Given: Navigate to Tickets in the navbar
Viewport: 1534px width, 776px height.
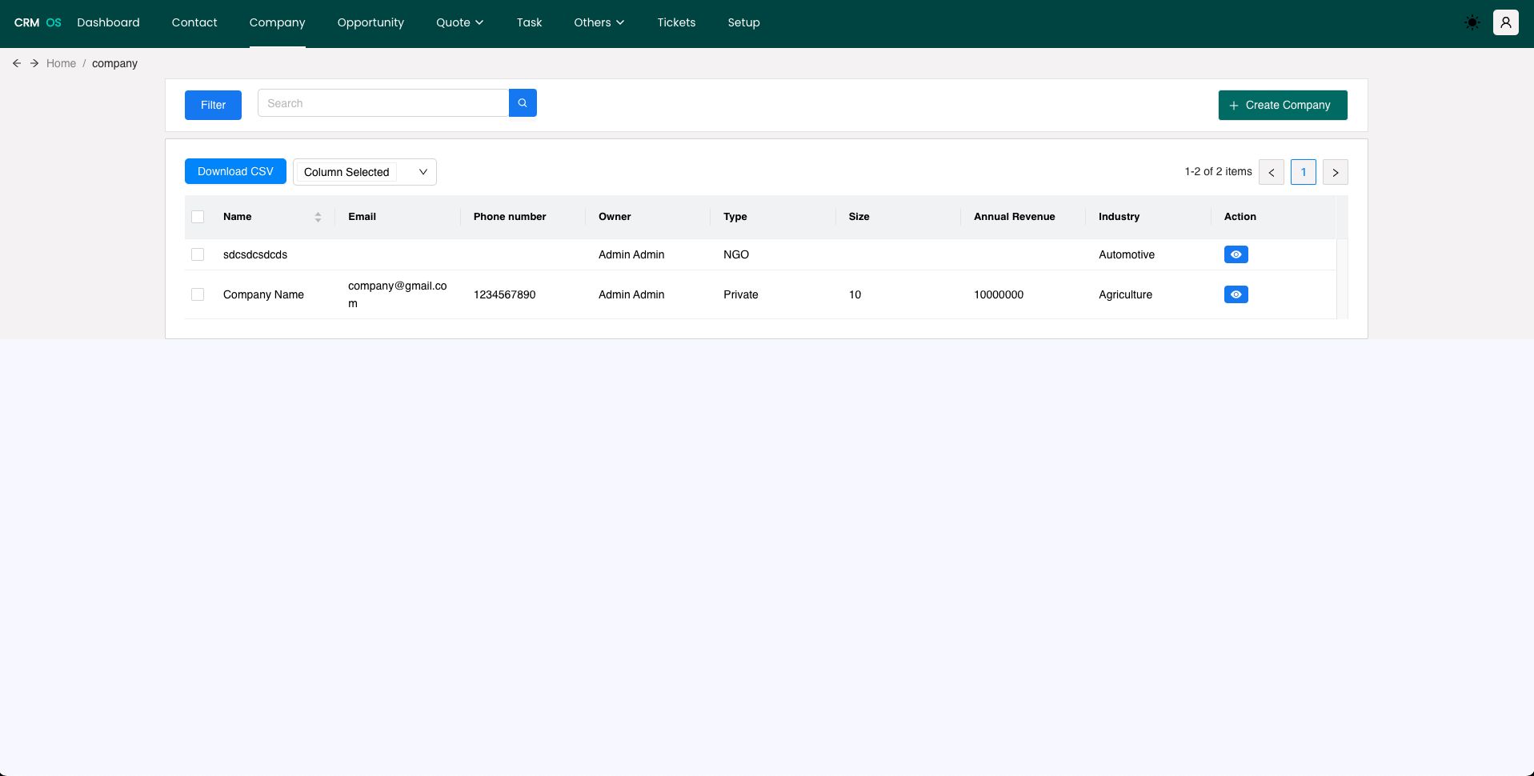Looking at the screenshot, I should [676, 22].
